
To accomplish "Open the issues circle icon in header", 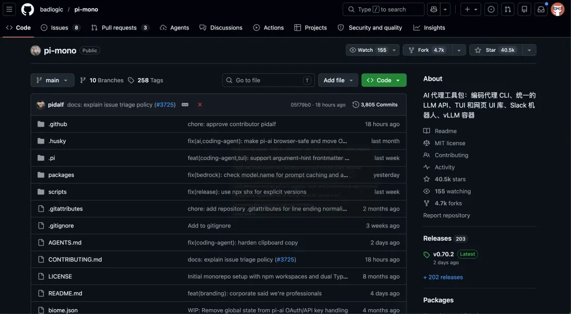I will coord(491,9).
